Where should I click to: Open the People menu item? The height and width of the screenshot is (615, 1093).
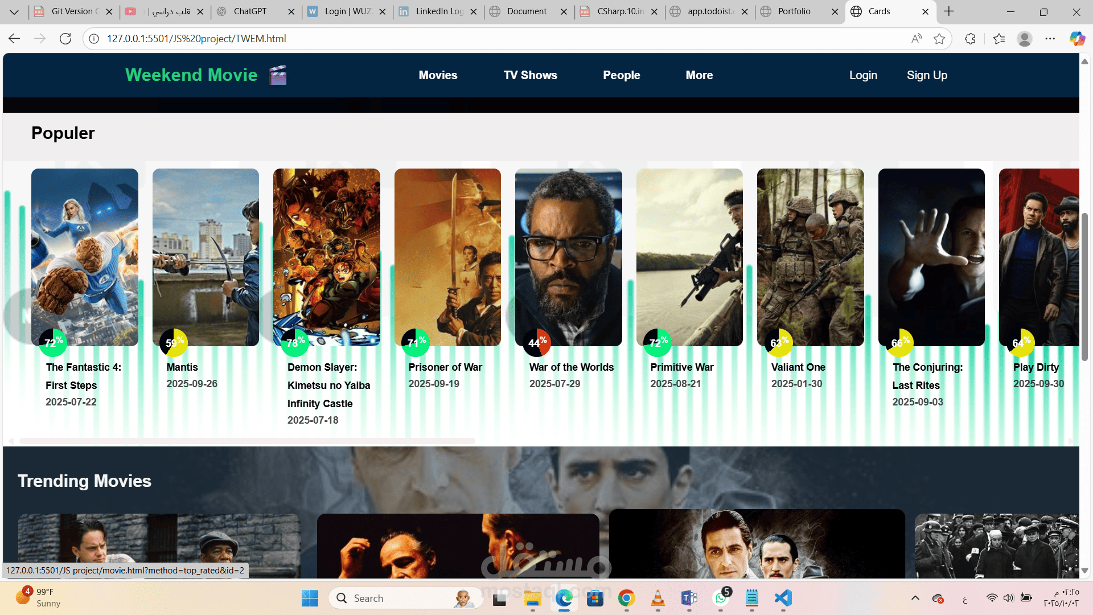click(622, 75)
